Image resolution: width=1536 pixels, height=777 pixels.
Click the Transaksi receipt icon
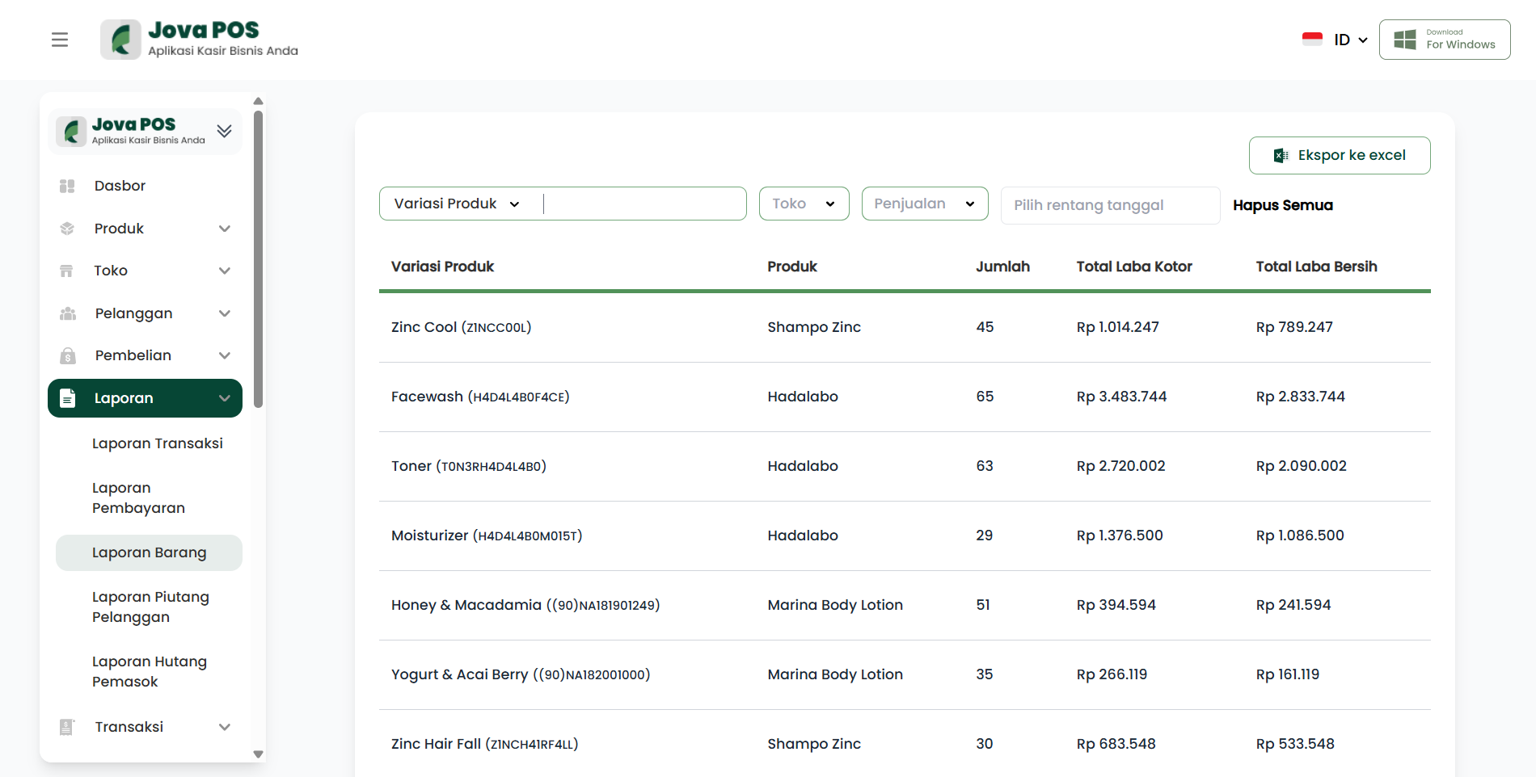pos(67,727)
